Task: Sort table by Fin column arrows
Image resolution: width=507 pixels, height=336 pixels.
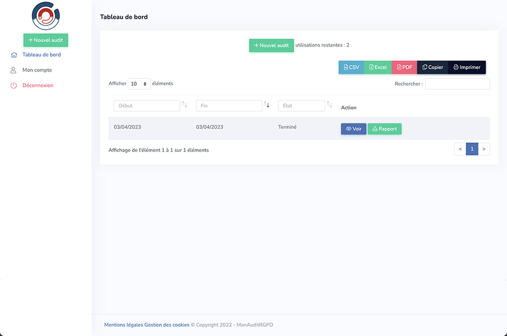Action: pyautogui.click(x=267, y=105)
